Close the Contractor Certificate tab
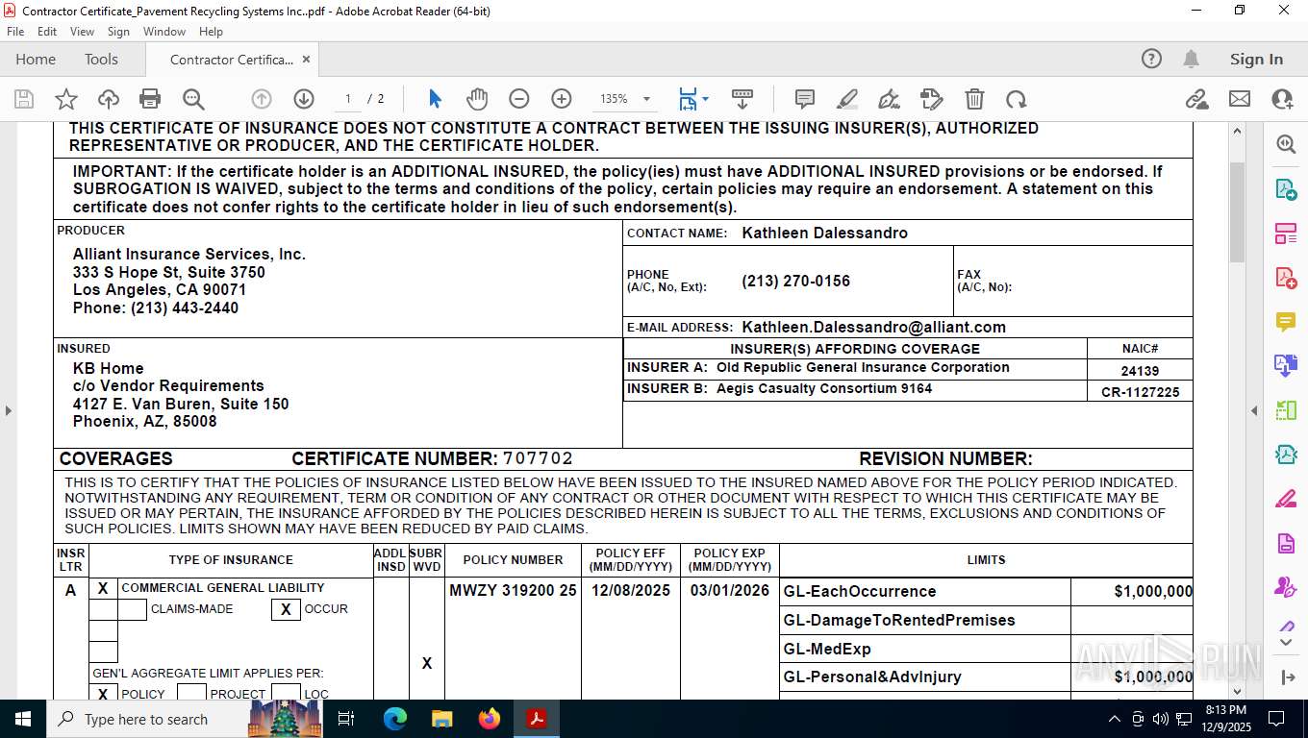Image resolution: width=1308 pixels, height=738 pixels. coord(306,59)
